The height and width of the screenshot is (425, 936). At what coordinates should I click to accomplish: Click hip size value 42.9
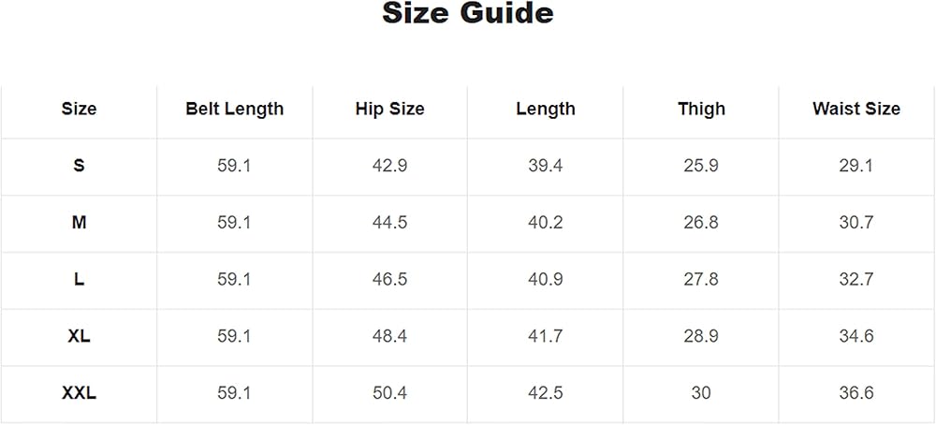click(389, 166)
